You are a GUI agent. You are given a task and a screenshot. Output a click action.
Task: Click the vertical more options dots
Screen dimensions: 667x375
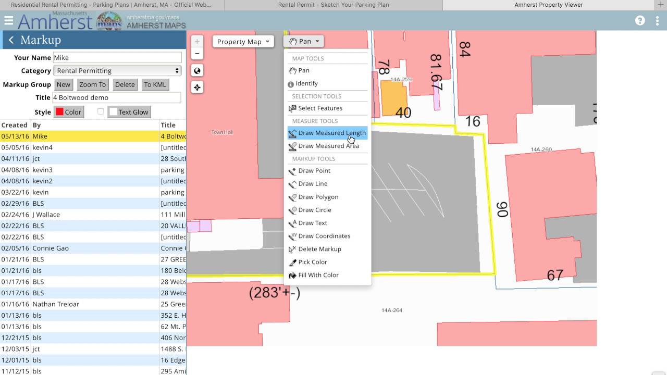point(658,21)
